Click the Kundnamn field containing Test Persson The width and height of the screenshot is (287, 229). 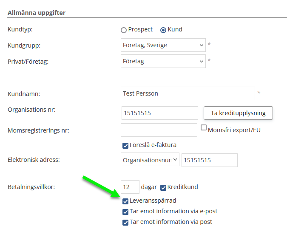click(188, 93)
